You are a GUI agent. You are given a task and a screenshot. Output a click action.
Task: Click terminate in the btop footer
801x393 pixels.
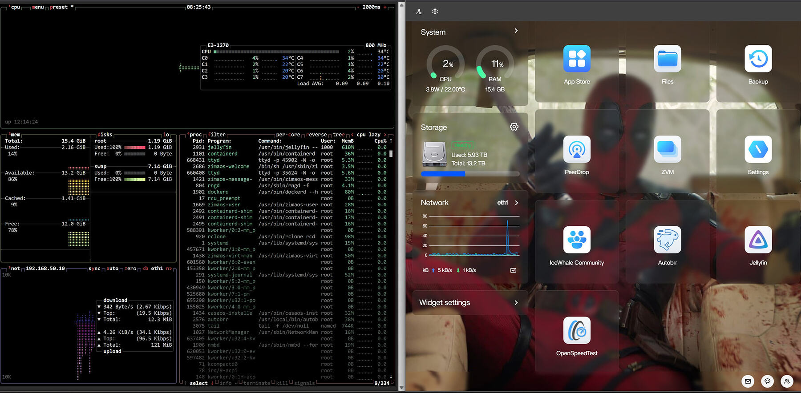(x=257, y=383)
